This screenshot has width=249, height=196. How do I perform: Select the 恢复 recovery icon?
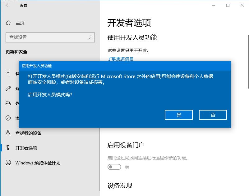[x=8, y=103]
